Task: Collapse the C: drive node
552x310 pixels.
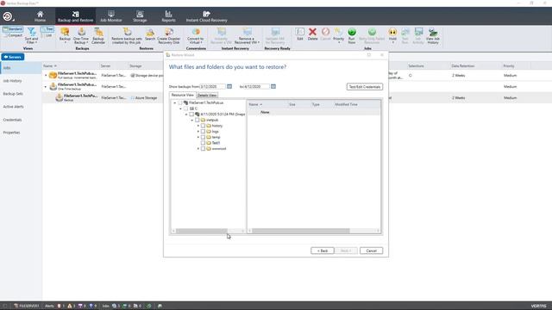Action: [x=180, y=108]
